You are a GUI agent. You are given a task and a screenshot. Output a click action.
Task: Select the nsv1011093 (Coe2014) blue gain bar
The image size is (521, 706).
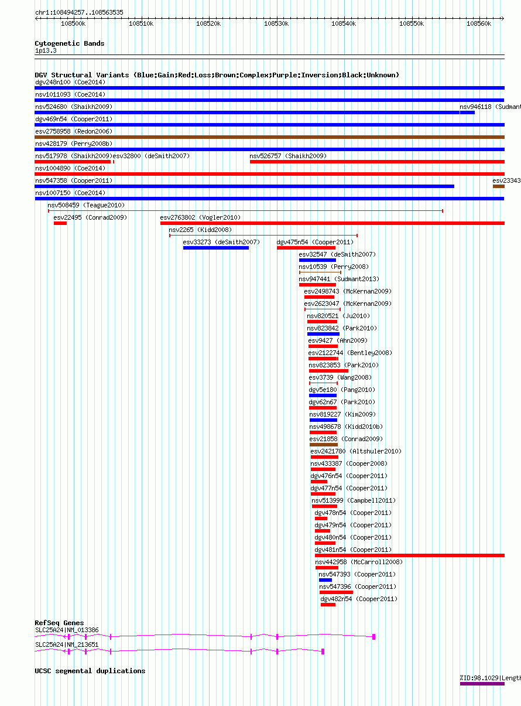click(269, 100)
